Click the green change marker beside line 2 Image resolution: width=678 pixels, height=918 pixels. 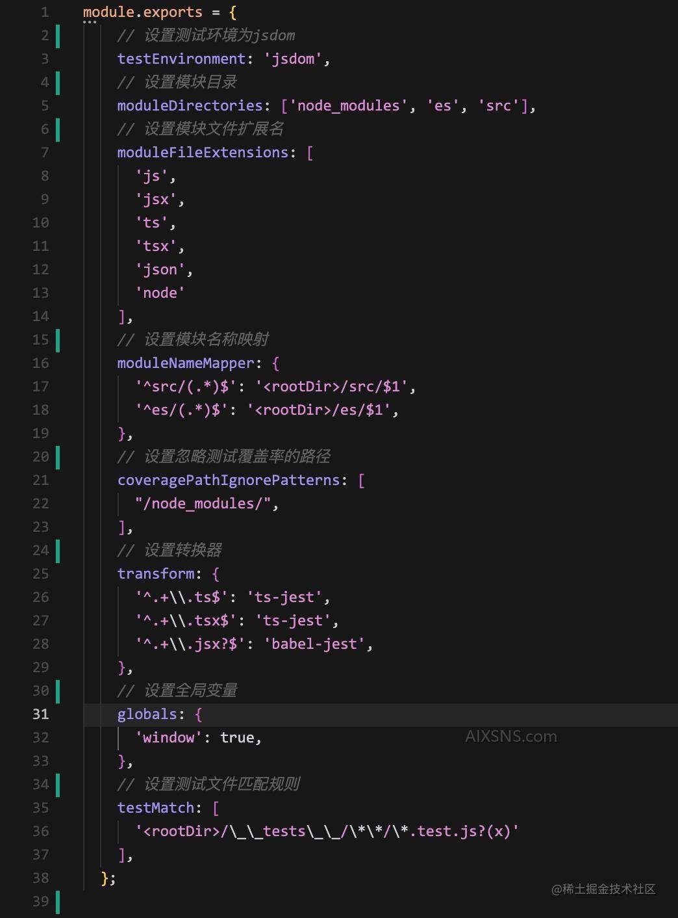coord(58,36)
